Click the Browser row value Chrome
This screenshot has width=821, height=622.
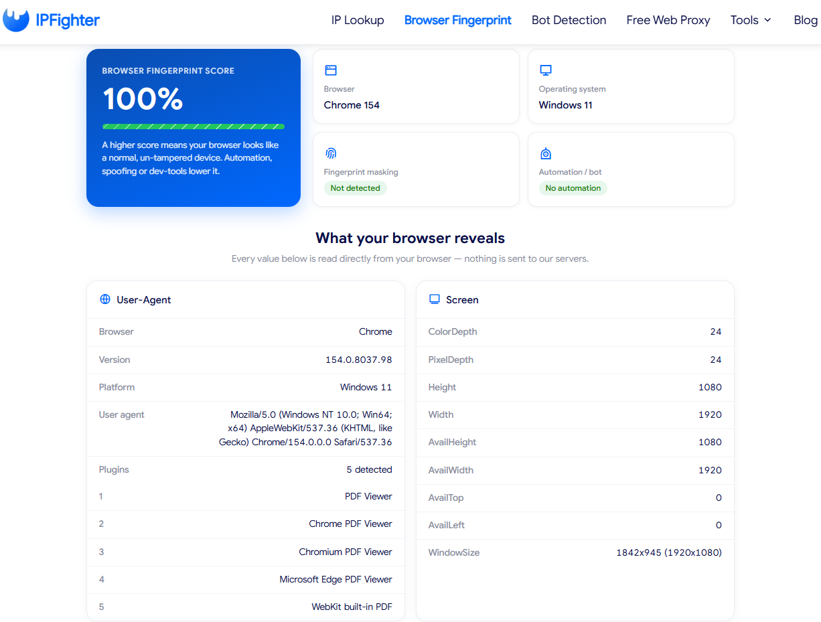tap(376, 331)
